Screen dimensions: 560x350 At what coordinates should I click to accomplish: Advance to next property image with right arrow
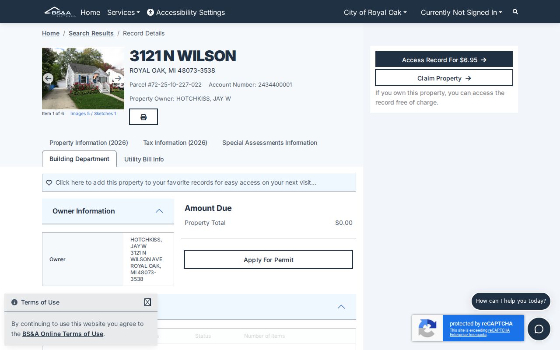coord(118,78)
